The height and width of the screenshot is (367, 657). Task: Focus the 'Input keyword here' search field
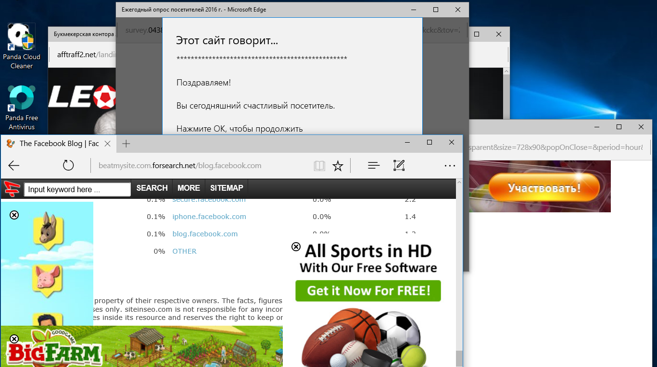tap(77, 189)
